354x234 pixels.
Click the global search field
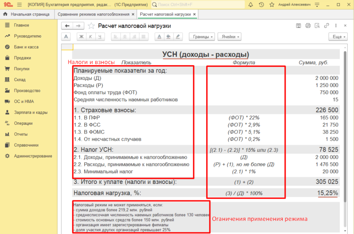[x=197, y=4]
